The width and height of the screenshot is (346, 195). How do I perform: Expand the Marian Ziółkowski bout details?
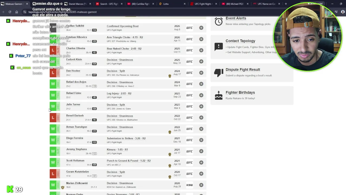[x=201, y=185]
